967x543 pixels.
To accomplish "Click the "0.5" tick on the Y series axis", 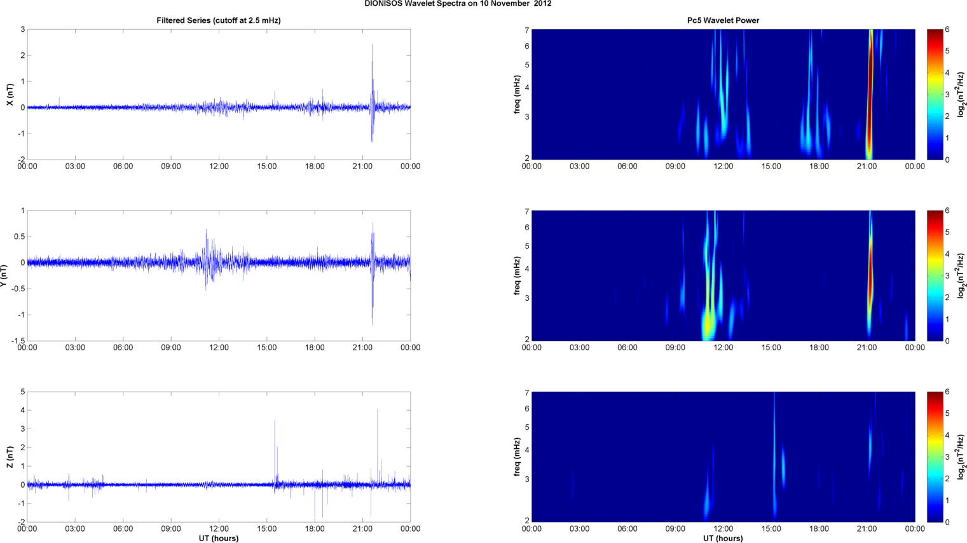I will [19, 237].
